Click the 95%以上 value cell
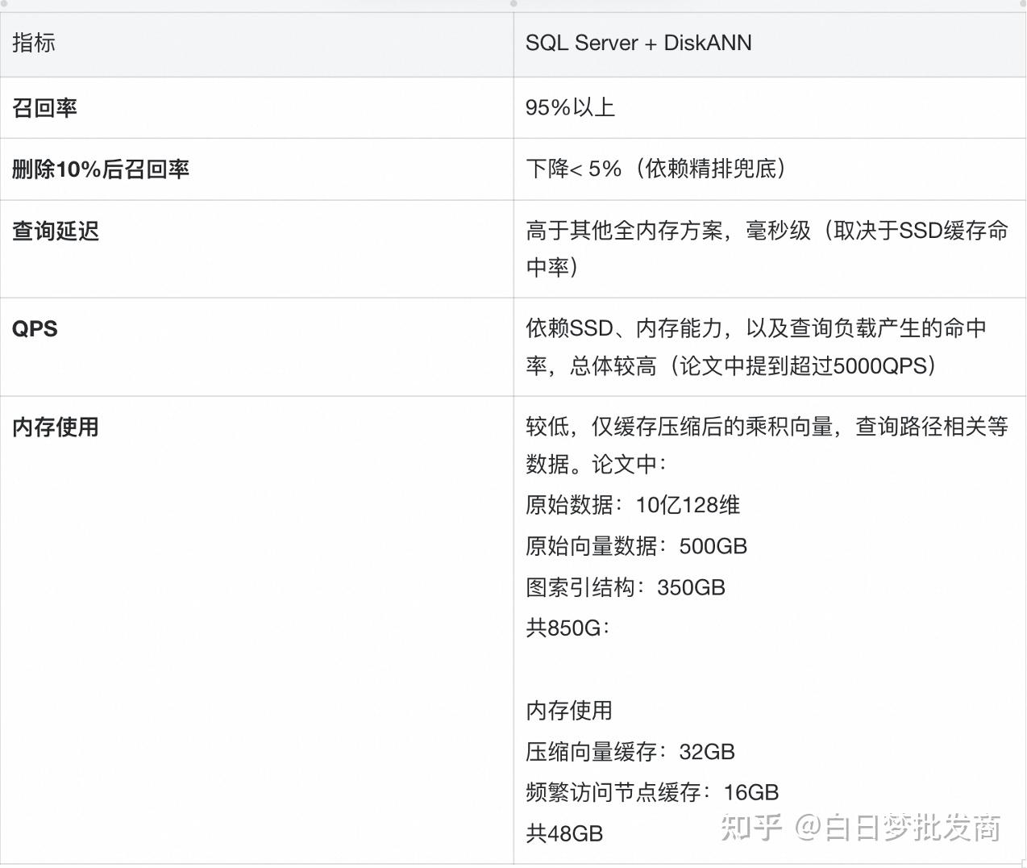 pos(571,106)
